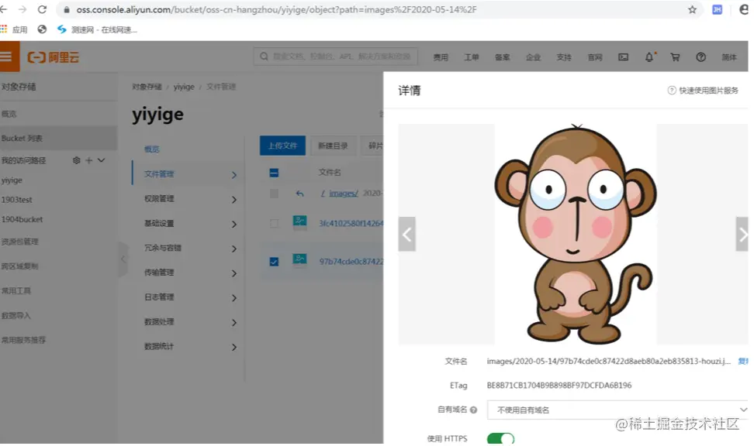Open the 支持 top menu
Image resolution: width=754 pixels, height=446 pixels.
tap(564, 57)
